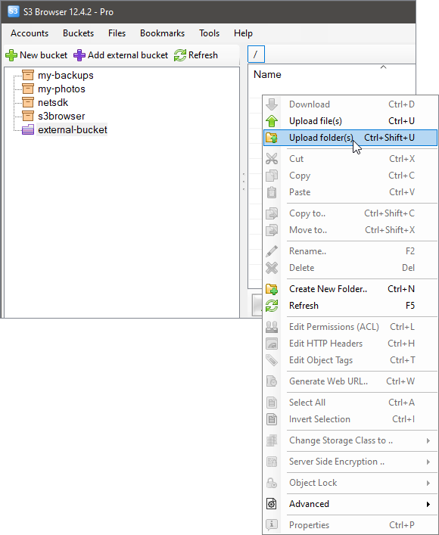Open the Buckets menu
This screenshot has height=535, width=439.
coord(78,33)
